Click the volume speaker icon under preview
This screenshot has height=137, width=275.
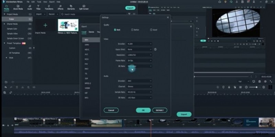(265, 82)
